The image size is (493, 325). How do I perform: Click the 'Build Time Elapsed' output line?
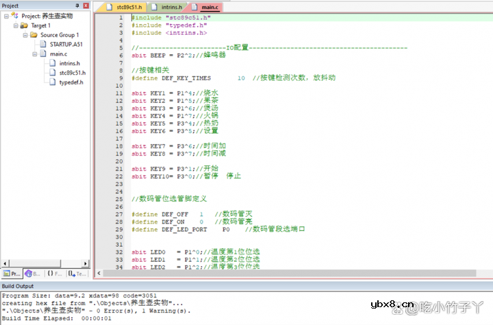tap(57, 318)
